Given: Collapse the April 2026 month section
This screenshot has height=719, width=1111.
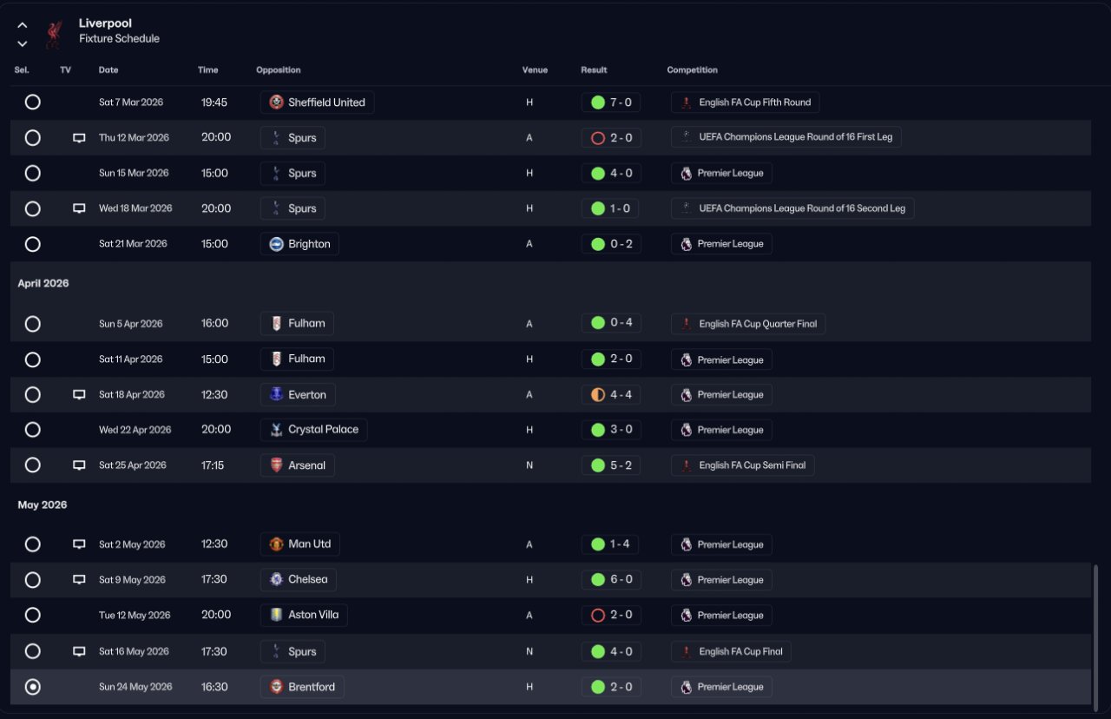Looking at the screenshot, I should pos(43,283).
